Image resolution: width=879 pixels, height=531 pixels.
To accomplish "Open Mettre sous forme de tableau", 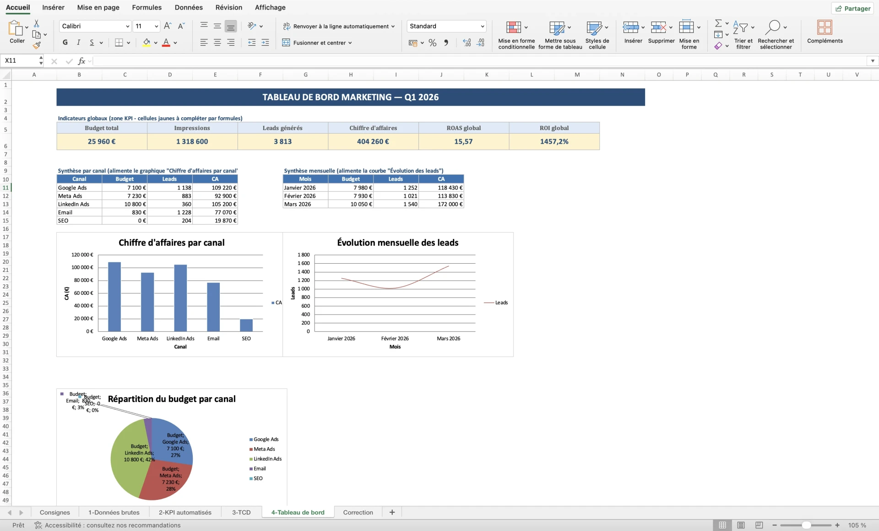I will click(x=560, y=34).
